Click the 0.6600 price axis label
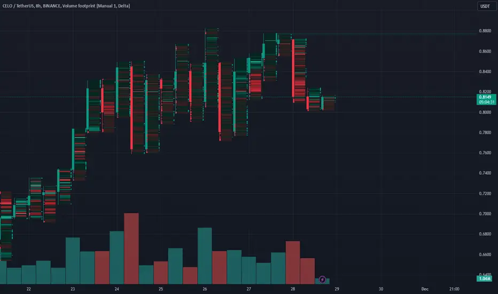498x294 pixels. [x=485, y=254]
